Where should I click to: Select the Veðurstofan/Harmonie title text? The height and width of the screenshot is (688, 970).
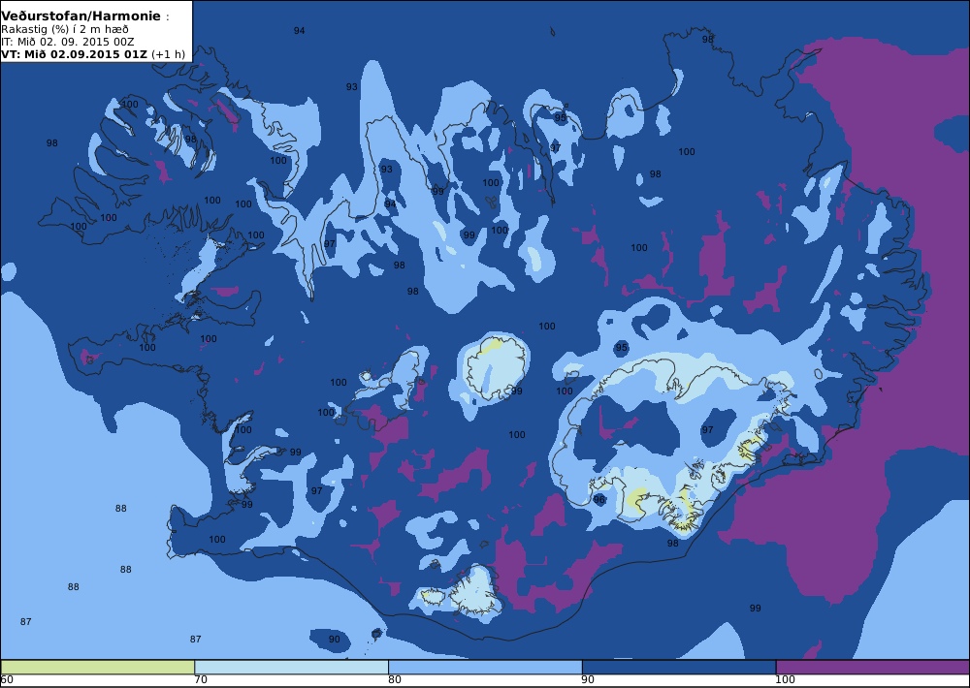[x=81, y=16]
